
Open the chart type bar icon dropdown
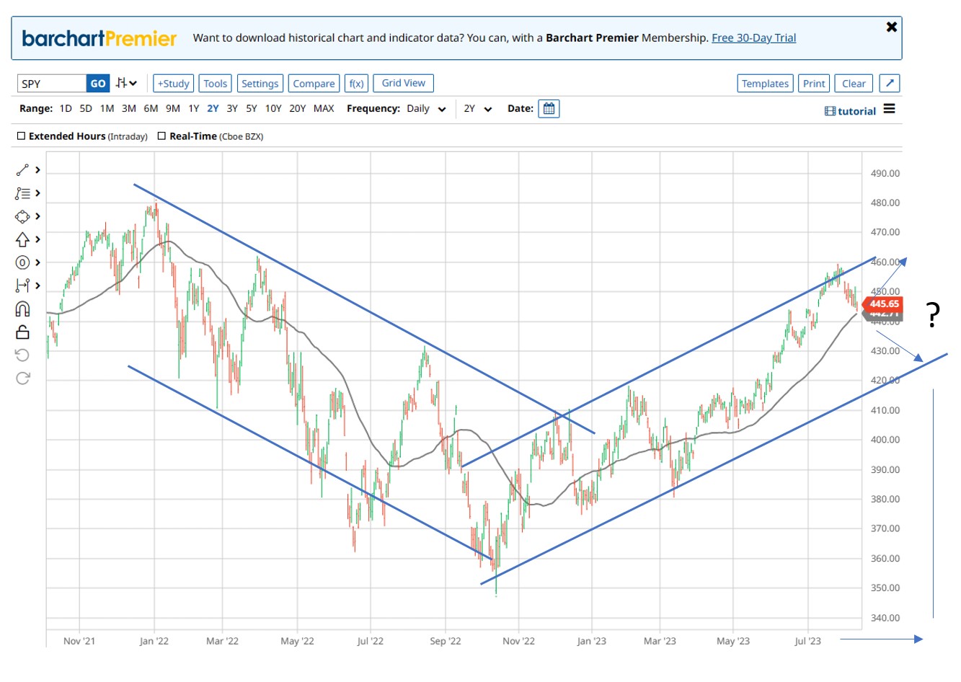coord(127,83)
